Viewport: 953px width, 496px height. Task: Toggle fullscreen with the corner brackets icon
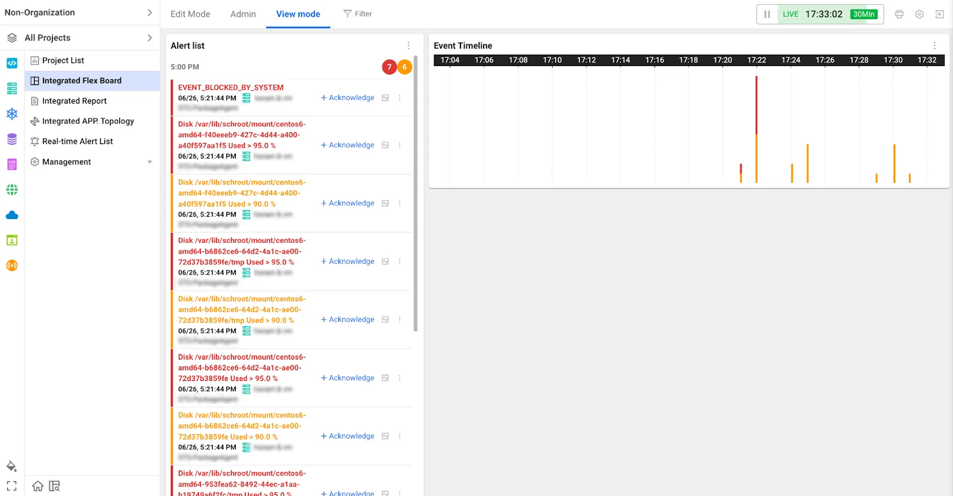(11, 486)
